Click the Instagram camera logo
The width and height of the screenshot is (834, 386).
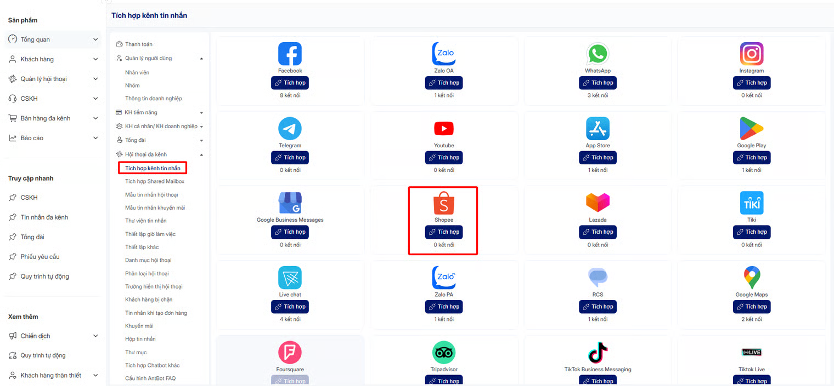(x=752, y=54)
